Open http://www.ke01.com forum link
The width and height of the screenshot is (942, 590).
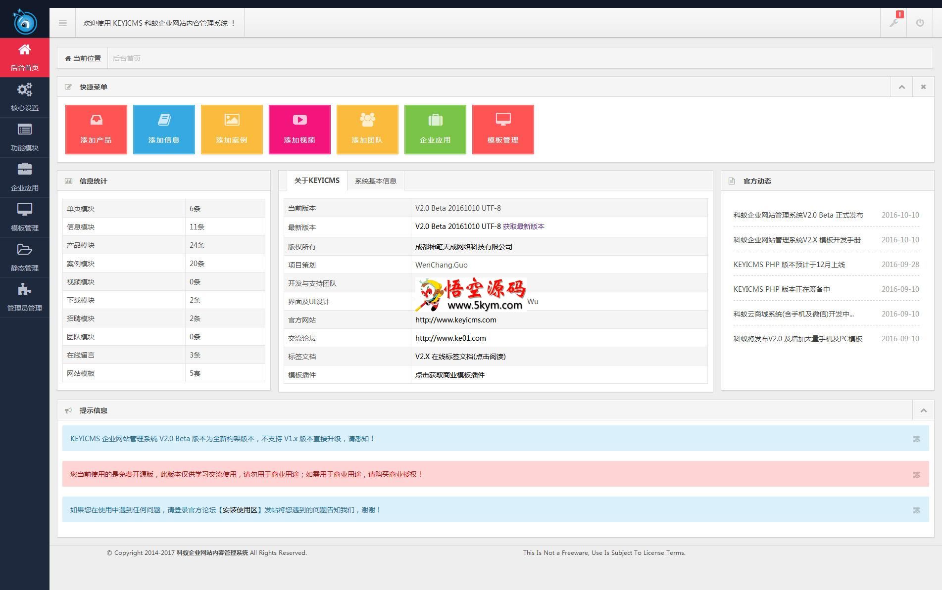point(450,338)
